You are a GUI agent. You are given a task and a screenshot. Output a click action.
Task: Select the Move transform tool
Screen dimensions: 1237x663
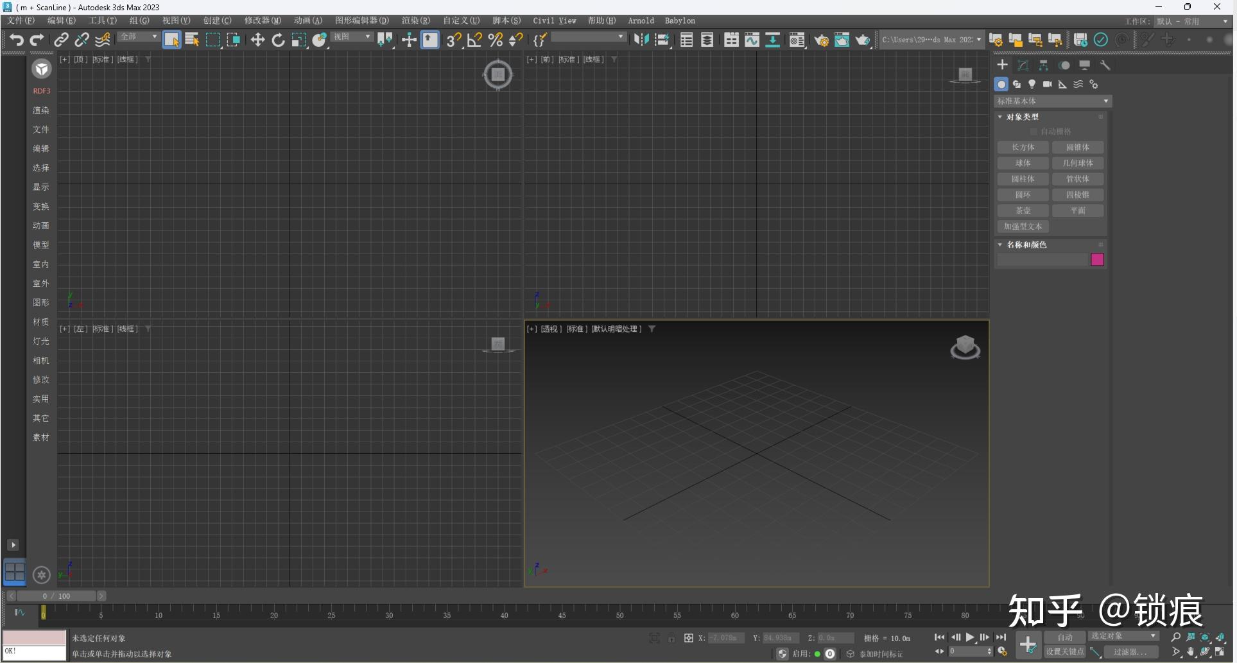coord(257,40)
